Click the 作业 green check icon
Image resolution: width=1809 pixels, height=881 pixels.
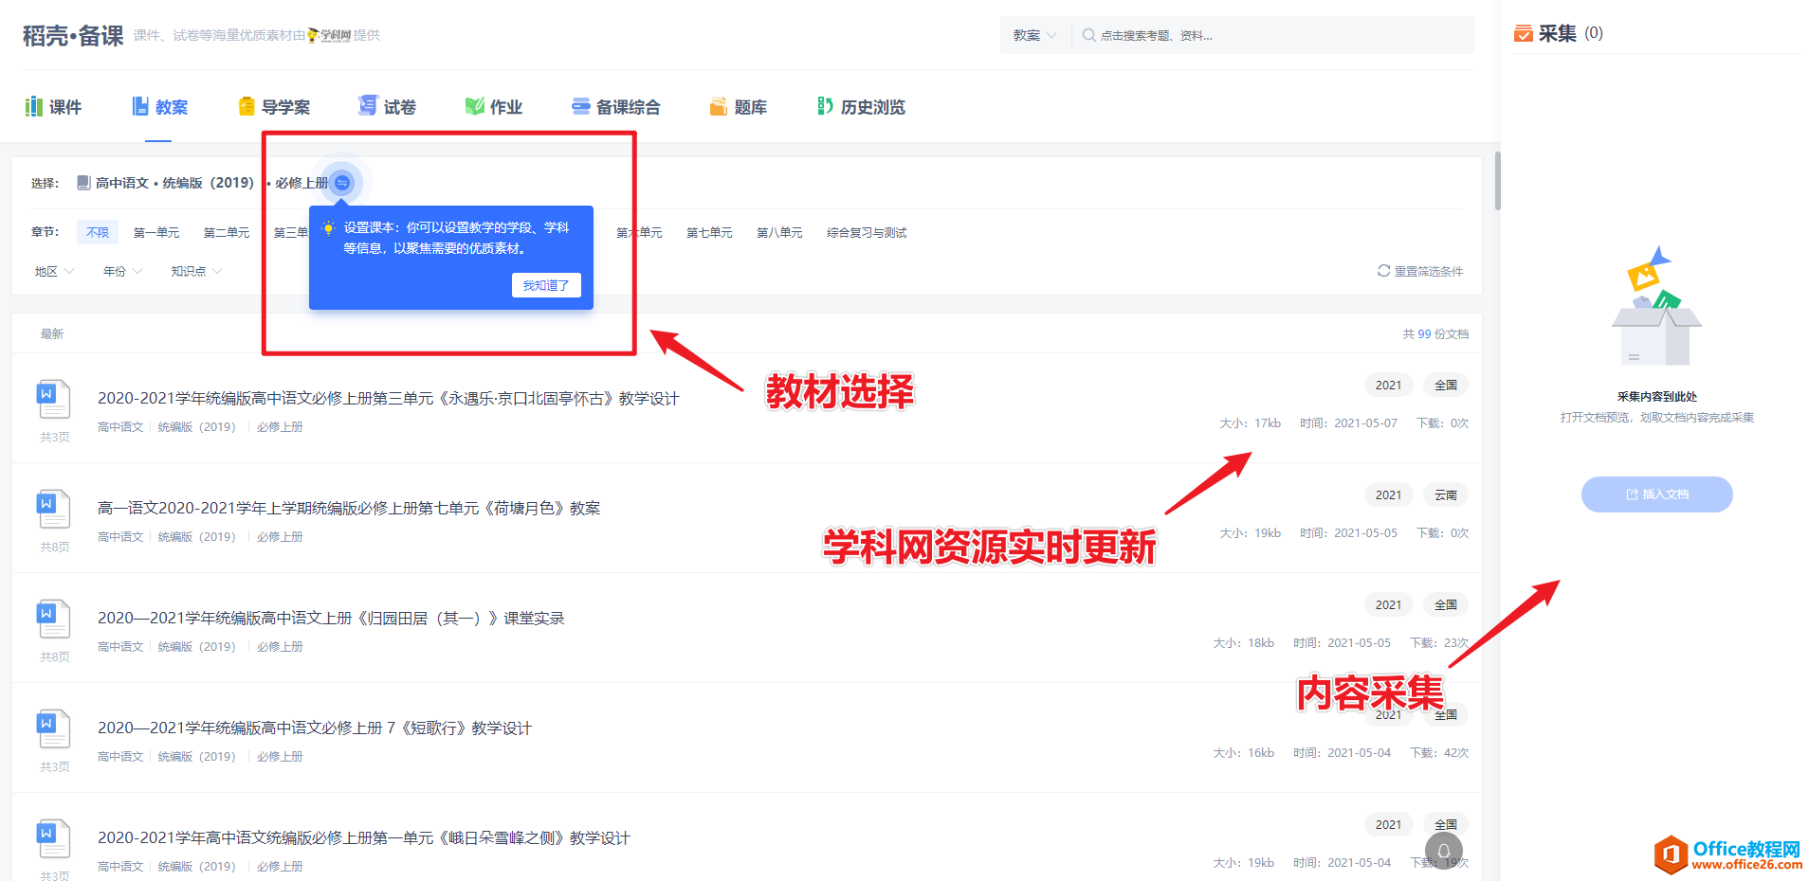pos(475,106)
